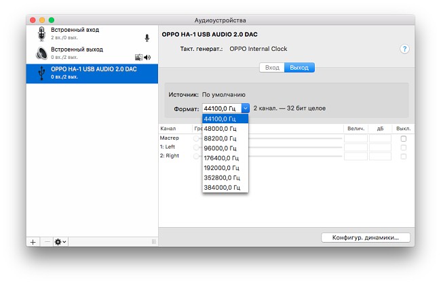This screenshot has height=284, width=441.
Task: Toggle mute checkbox for 2: Right
Action: tap(404, 156)
